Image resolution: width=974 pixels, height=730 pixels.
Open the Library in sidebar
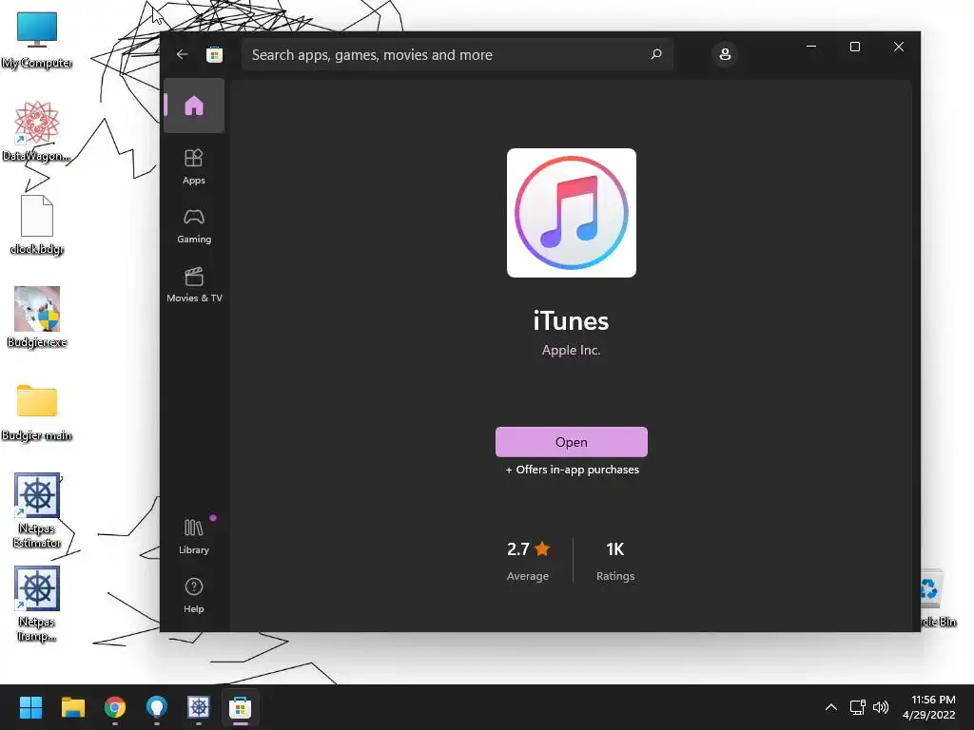point(194,537)
